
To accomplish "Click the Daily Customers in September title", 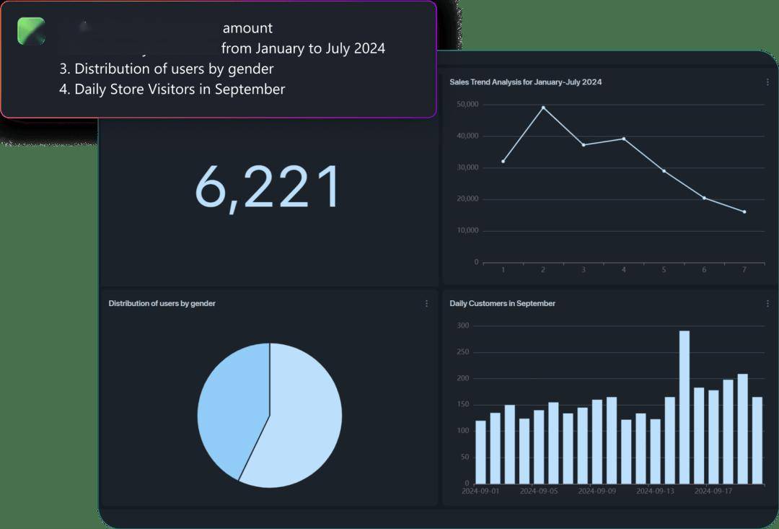I will click(x=502, y=303).
